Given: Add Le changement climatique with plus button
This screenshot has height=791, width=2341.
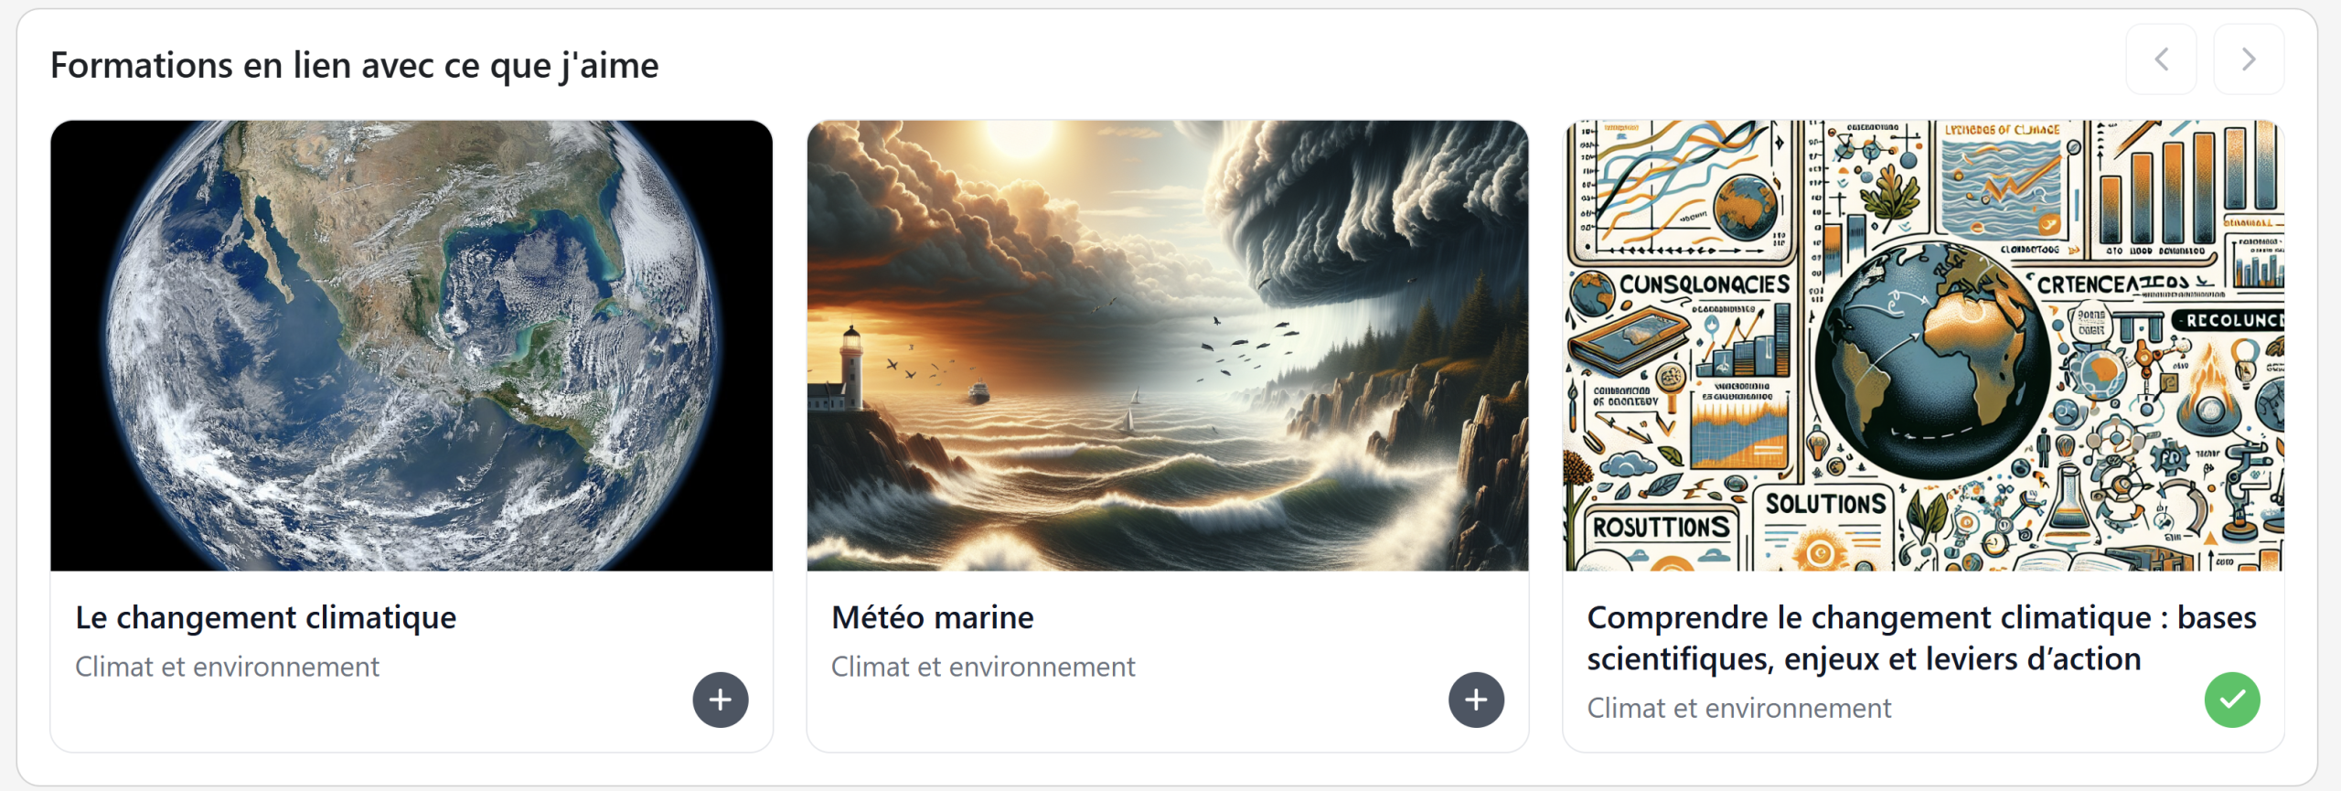Looking at the screenshot, I should coord(720,700).
